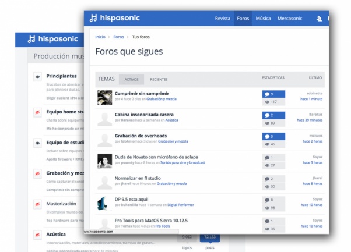The image size is (351, 252).
Task: Click the hispasonic logo in the back window
Action: pyautogui.click(x=53, y=39)
